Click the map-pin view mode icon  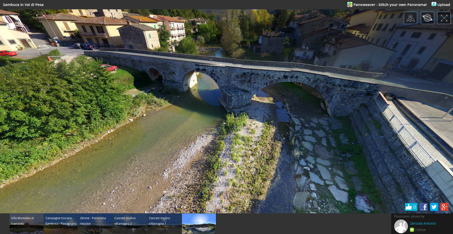pyautogui.click(x=411, y=18)
